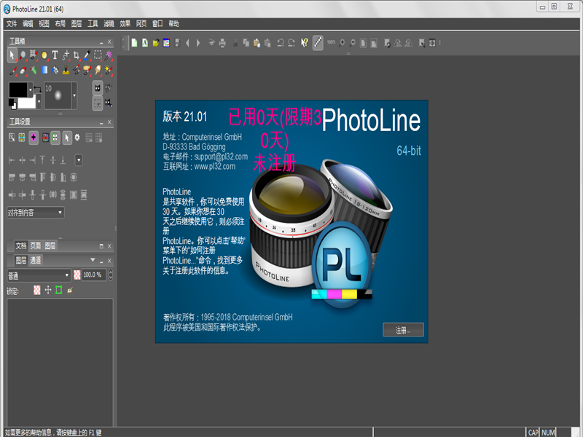Select the blue gradient tool
Image resolution: width=583 pixels, height=437 pixels.
(x=44, y=70)
